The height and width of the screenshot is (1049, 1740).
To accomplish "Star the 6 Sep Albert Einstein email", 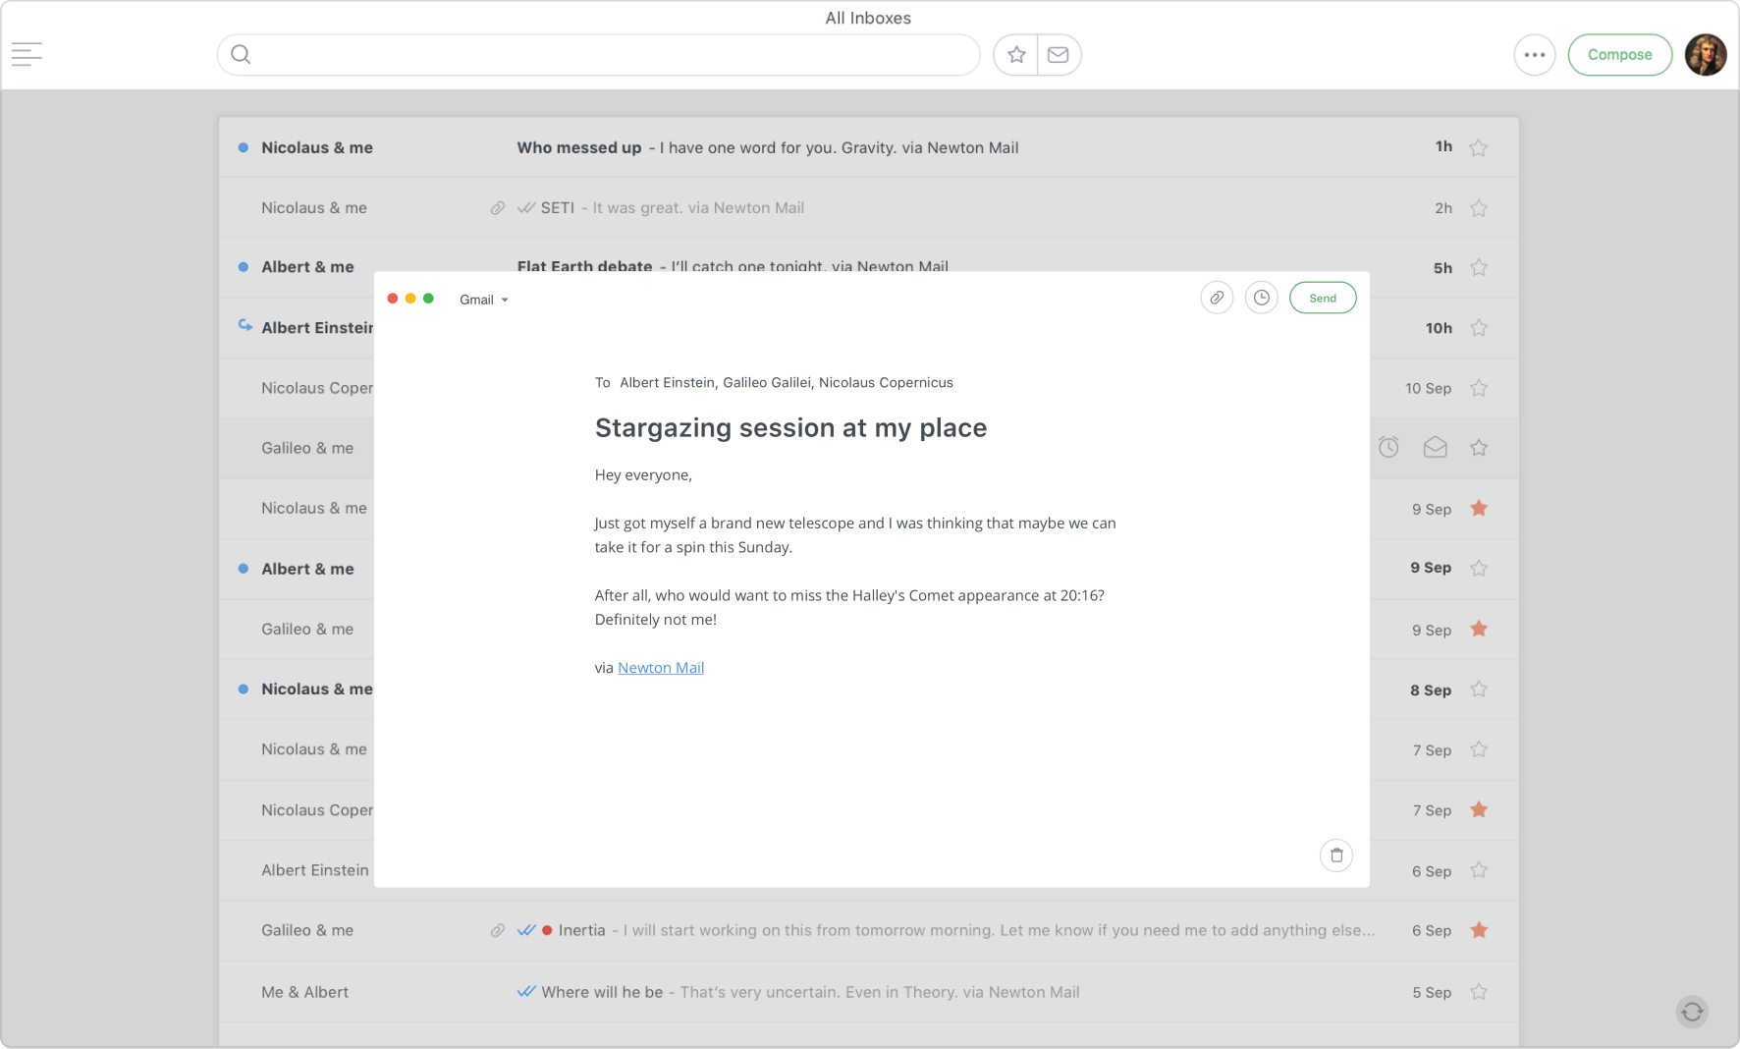I will 1479,870.
